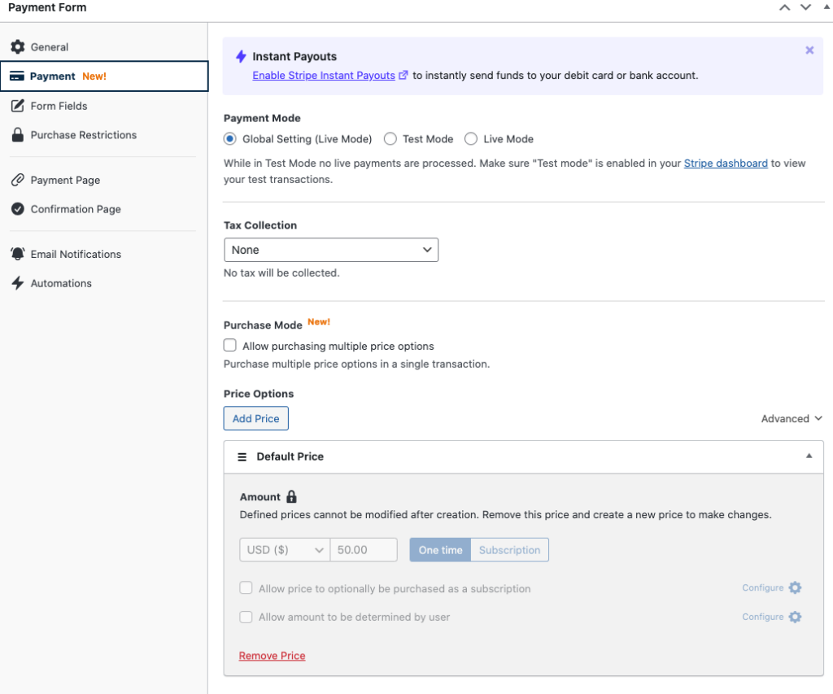
Task: Select the Test Mode radio button
Action: [x=390, y=139]
